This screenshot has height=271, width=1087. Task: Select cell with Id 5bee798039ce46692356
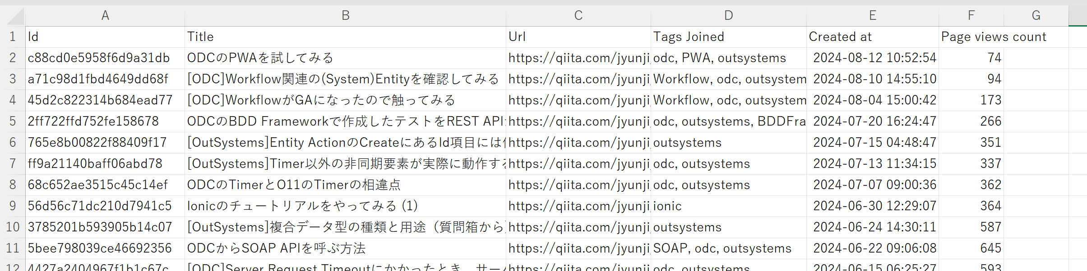coord(105,248)
